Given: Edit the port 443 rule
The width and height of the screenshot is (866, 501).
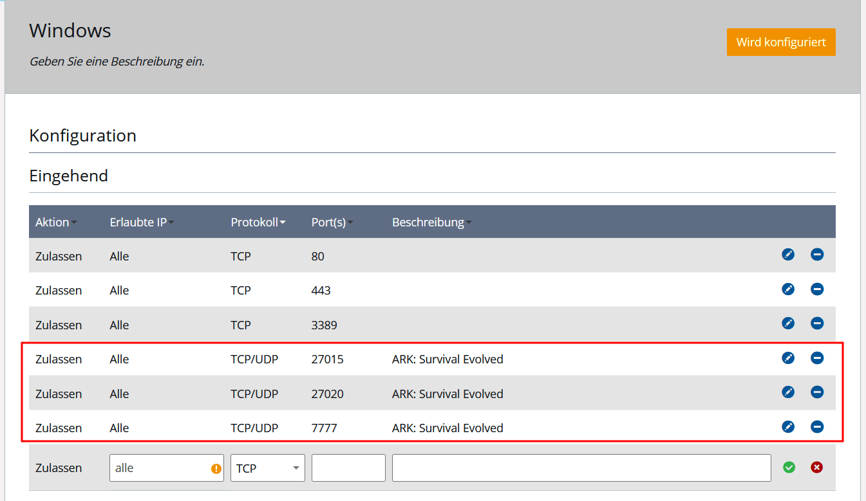Looking at the screenshot, I should point(788,289).
